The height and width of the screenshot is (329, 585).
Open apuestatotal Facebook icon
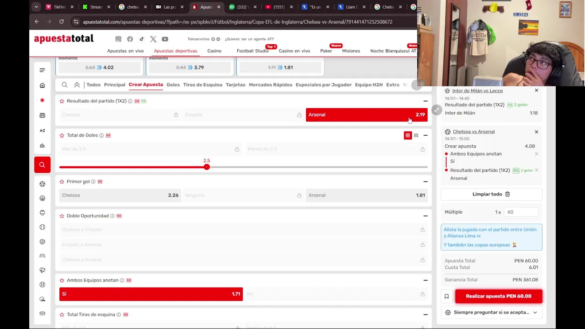[130, 39]
